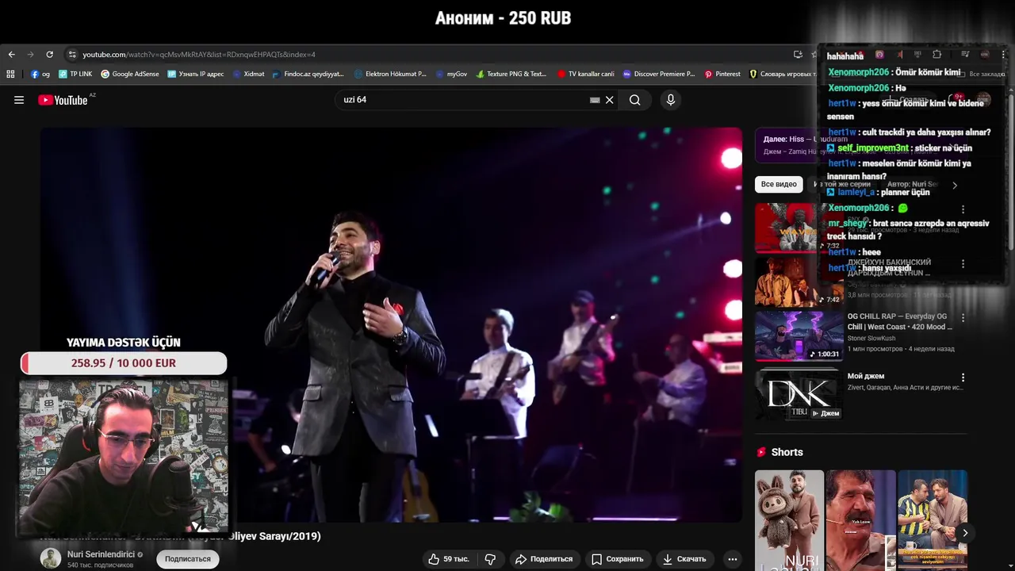The height and width of the screenshot is (571, 1015).
Task: Open the Chrome extensions puzzle icon
Action: coord(936,55)
